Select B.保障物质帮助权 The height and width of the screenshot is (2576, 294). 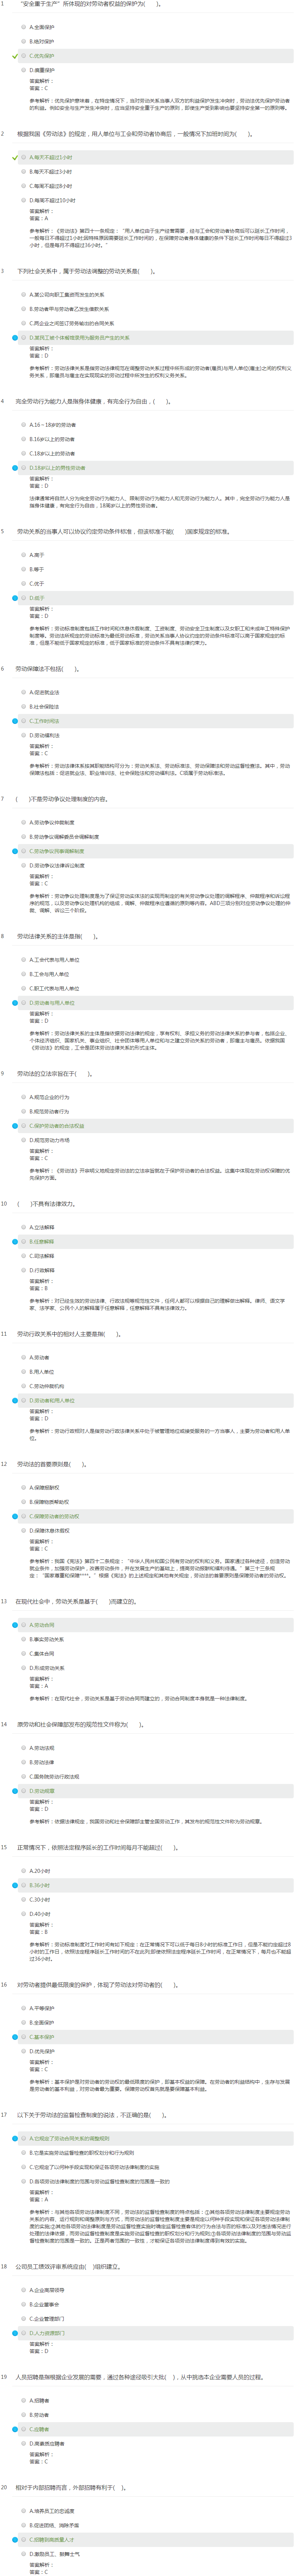[x=49, y=1502]
